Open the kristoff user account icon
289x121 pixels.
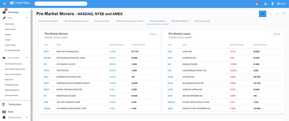coord(279,4)
